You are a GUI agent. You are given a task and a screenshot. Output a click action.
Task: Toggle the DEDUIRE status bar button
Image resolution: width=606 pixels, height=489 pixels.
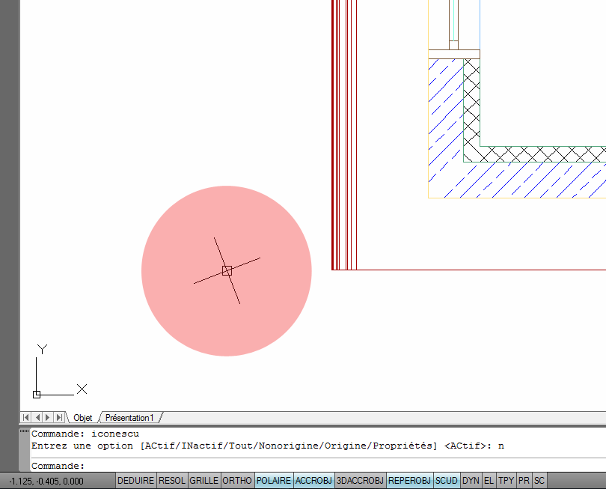click(135, 480)
